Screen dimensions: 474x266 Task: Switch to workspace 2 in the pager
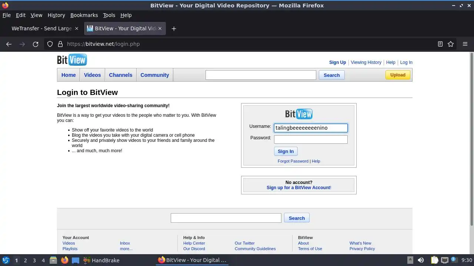(x=25, y=260)
